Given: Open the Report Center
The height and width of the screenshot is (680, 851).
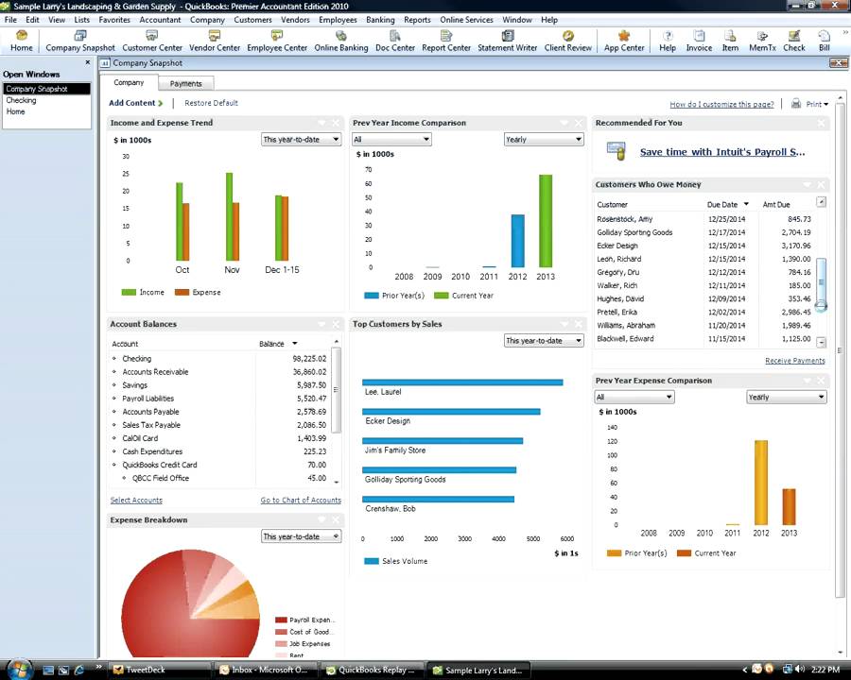Looking at the screenshot, I should tap(446, 42).
